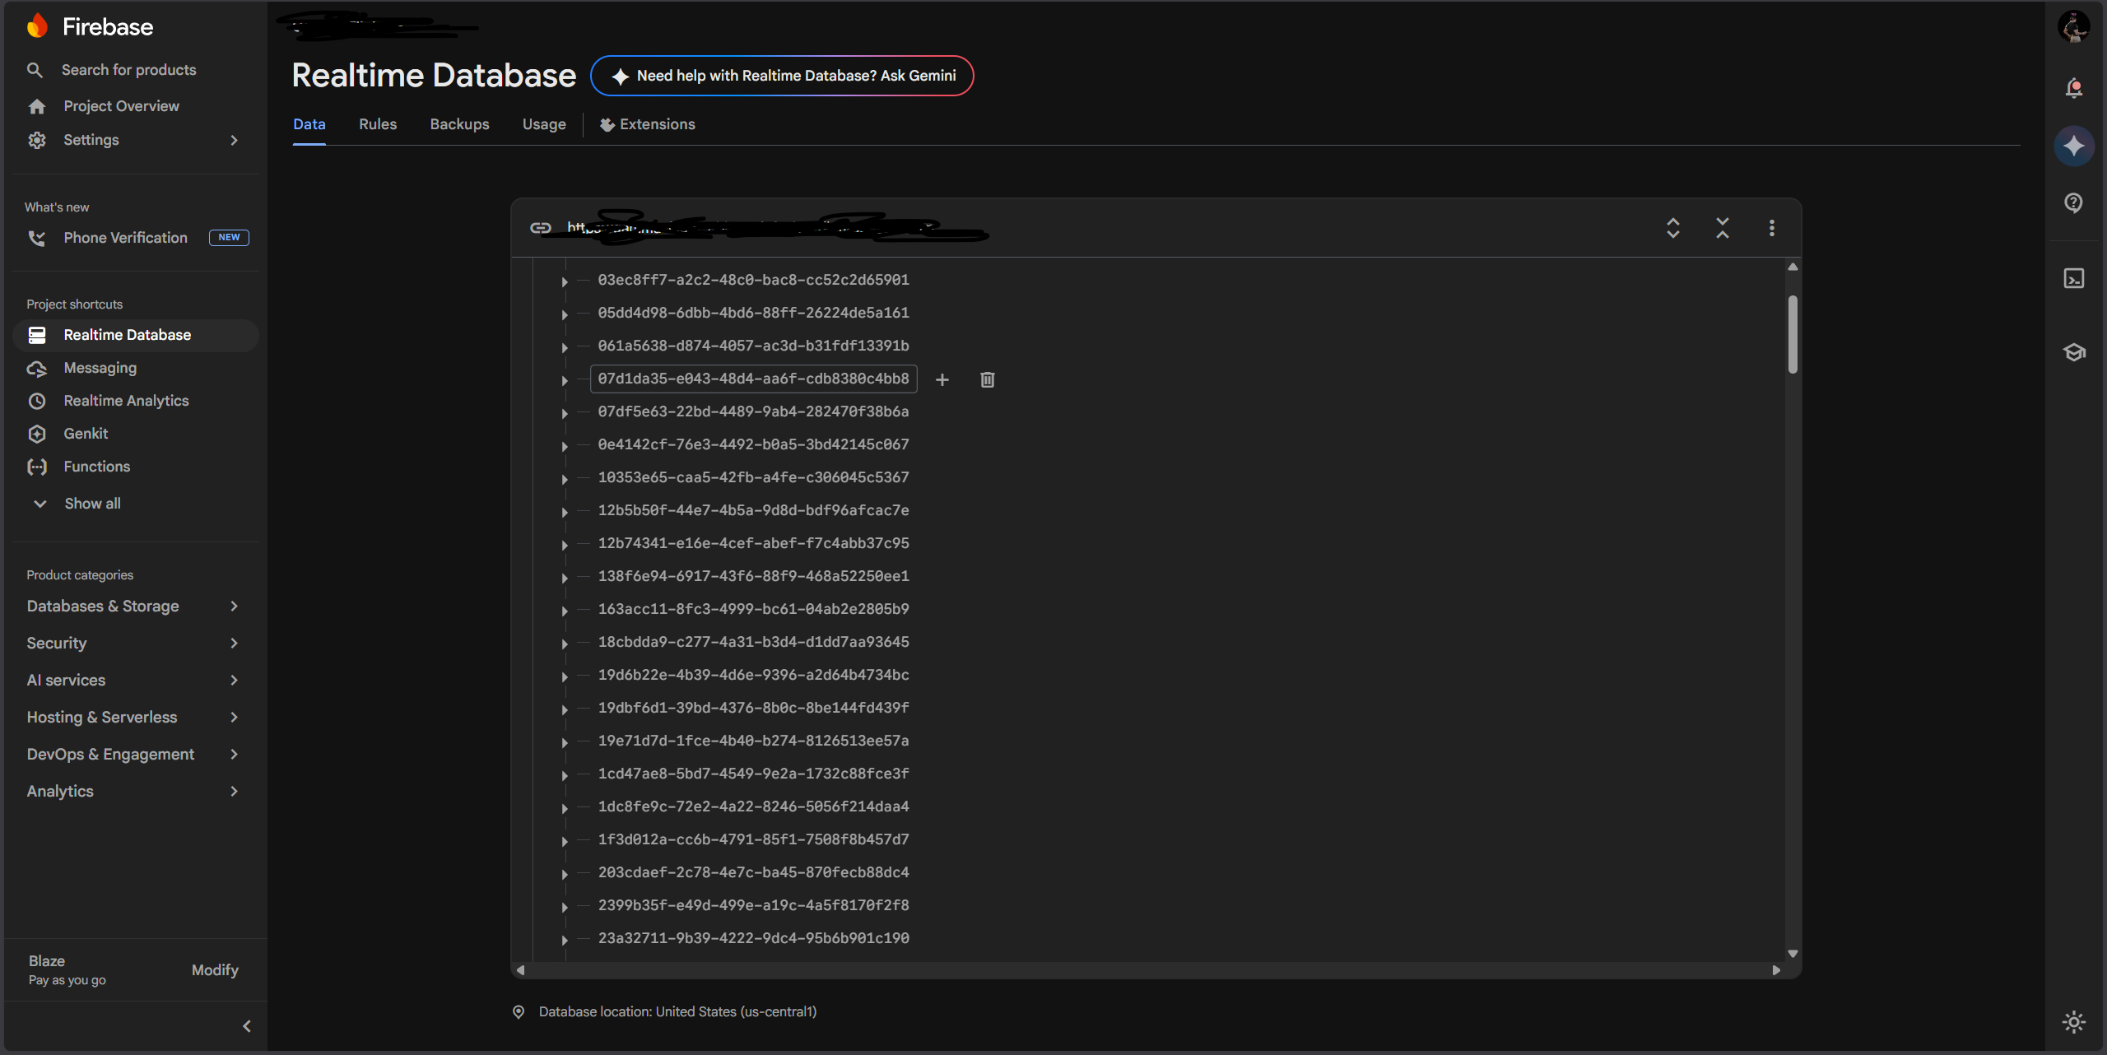Click the expand all nodes icon
Screen dimensions: 2107x1055
[x=1673, y=228]
